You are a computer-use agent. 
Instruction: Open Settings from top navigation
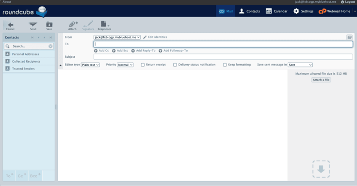303,11
